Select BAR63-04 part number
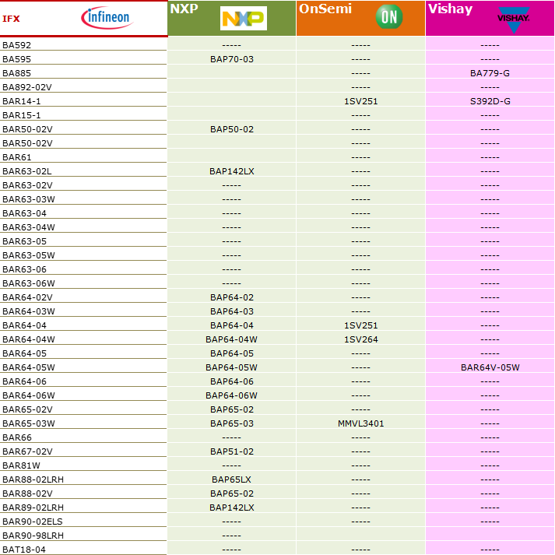 coord(24,213)
